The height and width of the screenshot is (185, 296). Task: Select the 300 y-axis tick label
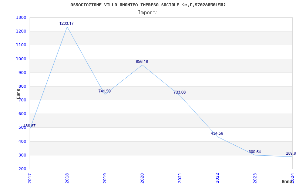(x=22, y=155)
